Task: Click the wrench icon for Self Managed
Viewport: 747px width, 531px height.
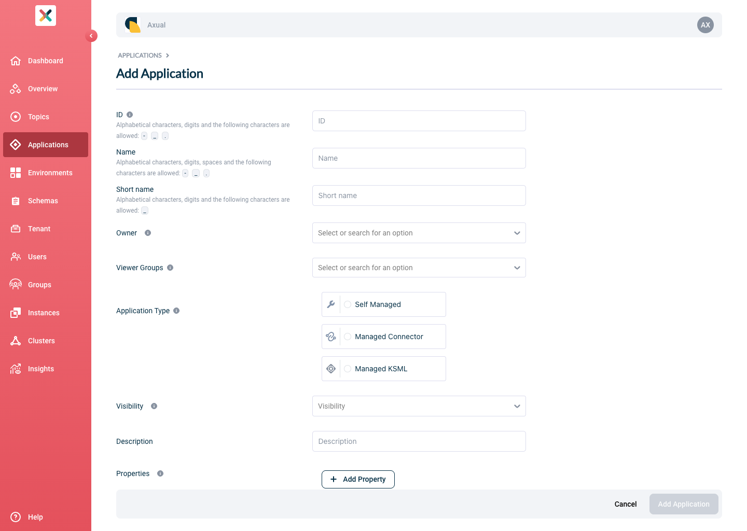Action: [331, 304]
